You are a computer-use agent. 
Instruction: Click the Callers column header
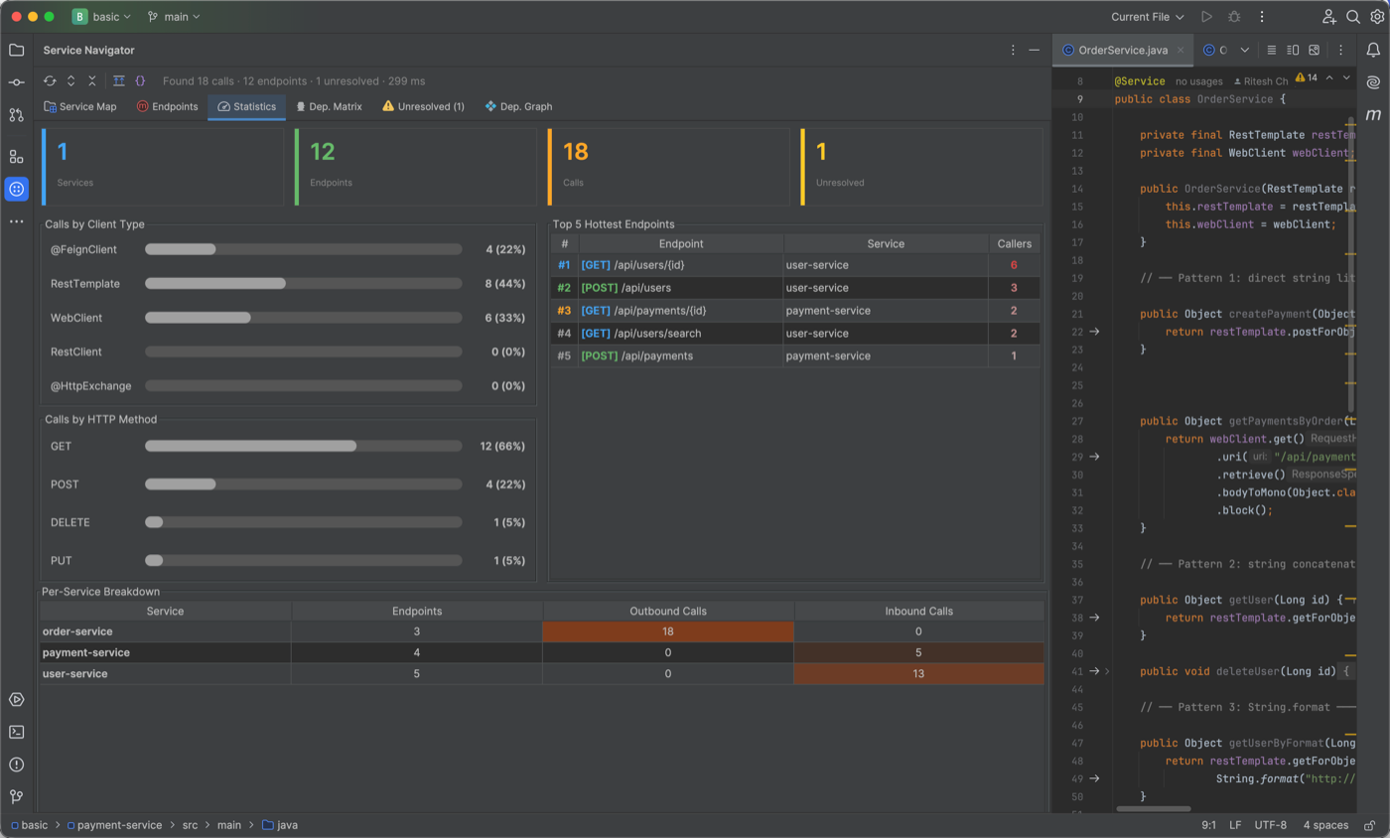click(1014, 243)
